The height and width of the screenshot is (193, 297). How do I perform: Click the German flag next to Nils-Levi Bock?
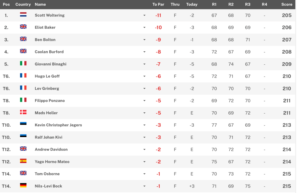[23, 185]
